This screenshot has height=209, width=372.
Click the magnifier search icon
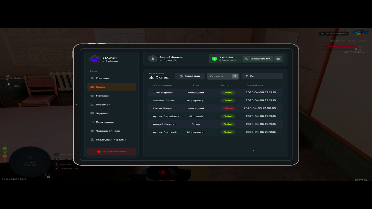(235, 76)
